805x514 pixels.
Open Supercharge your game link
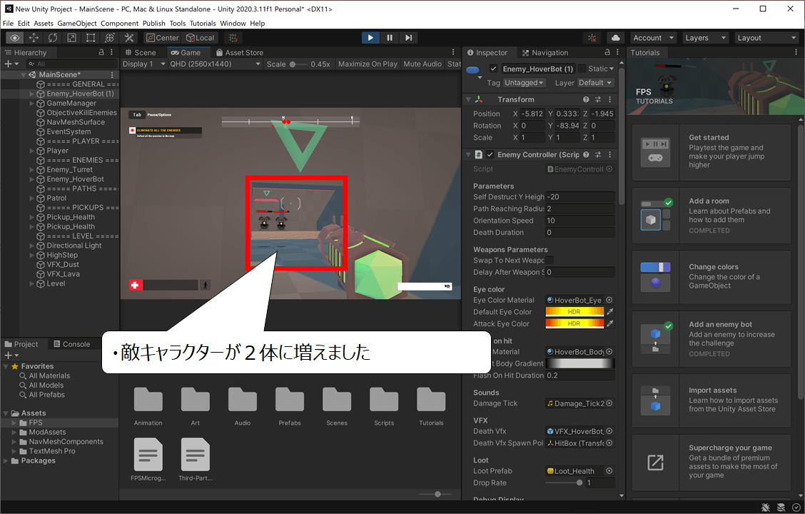click(x=711, y=463)
